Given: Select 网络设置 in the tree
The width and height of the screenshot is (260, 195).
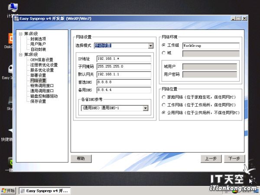Looking at the screenshot, I should [x=38, y=81].
